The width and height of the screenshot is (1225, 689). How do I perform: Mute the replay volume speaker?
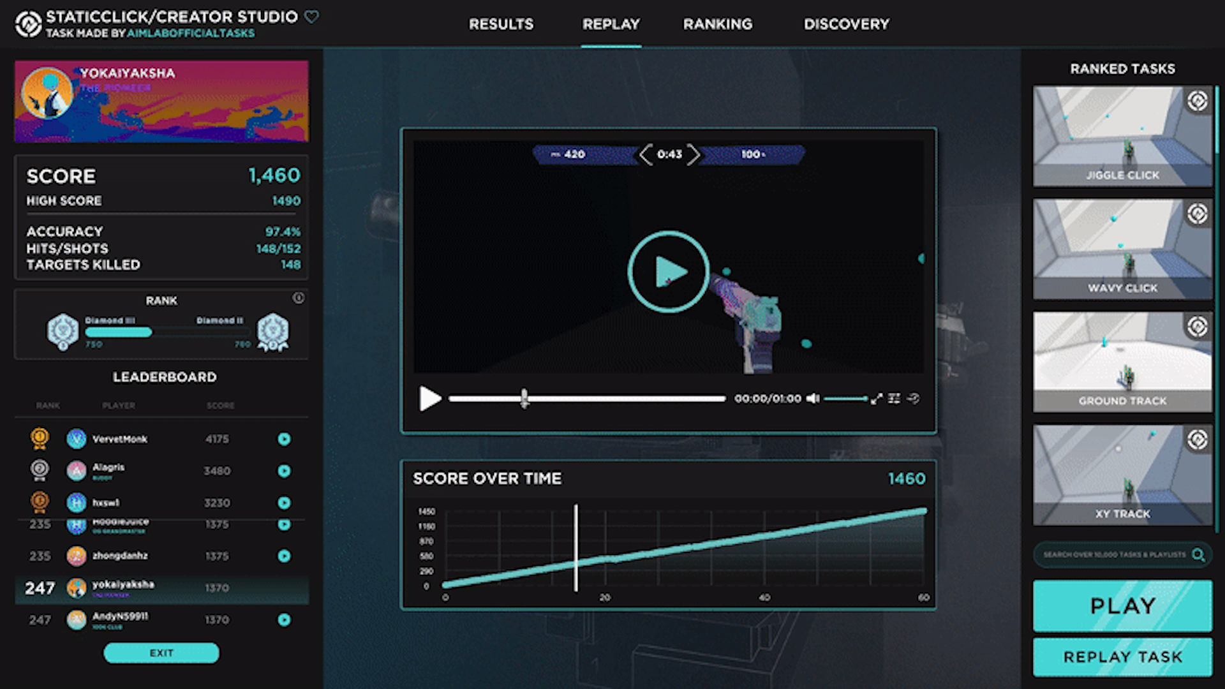coord(813,399)
